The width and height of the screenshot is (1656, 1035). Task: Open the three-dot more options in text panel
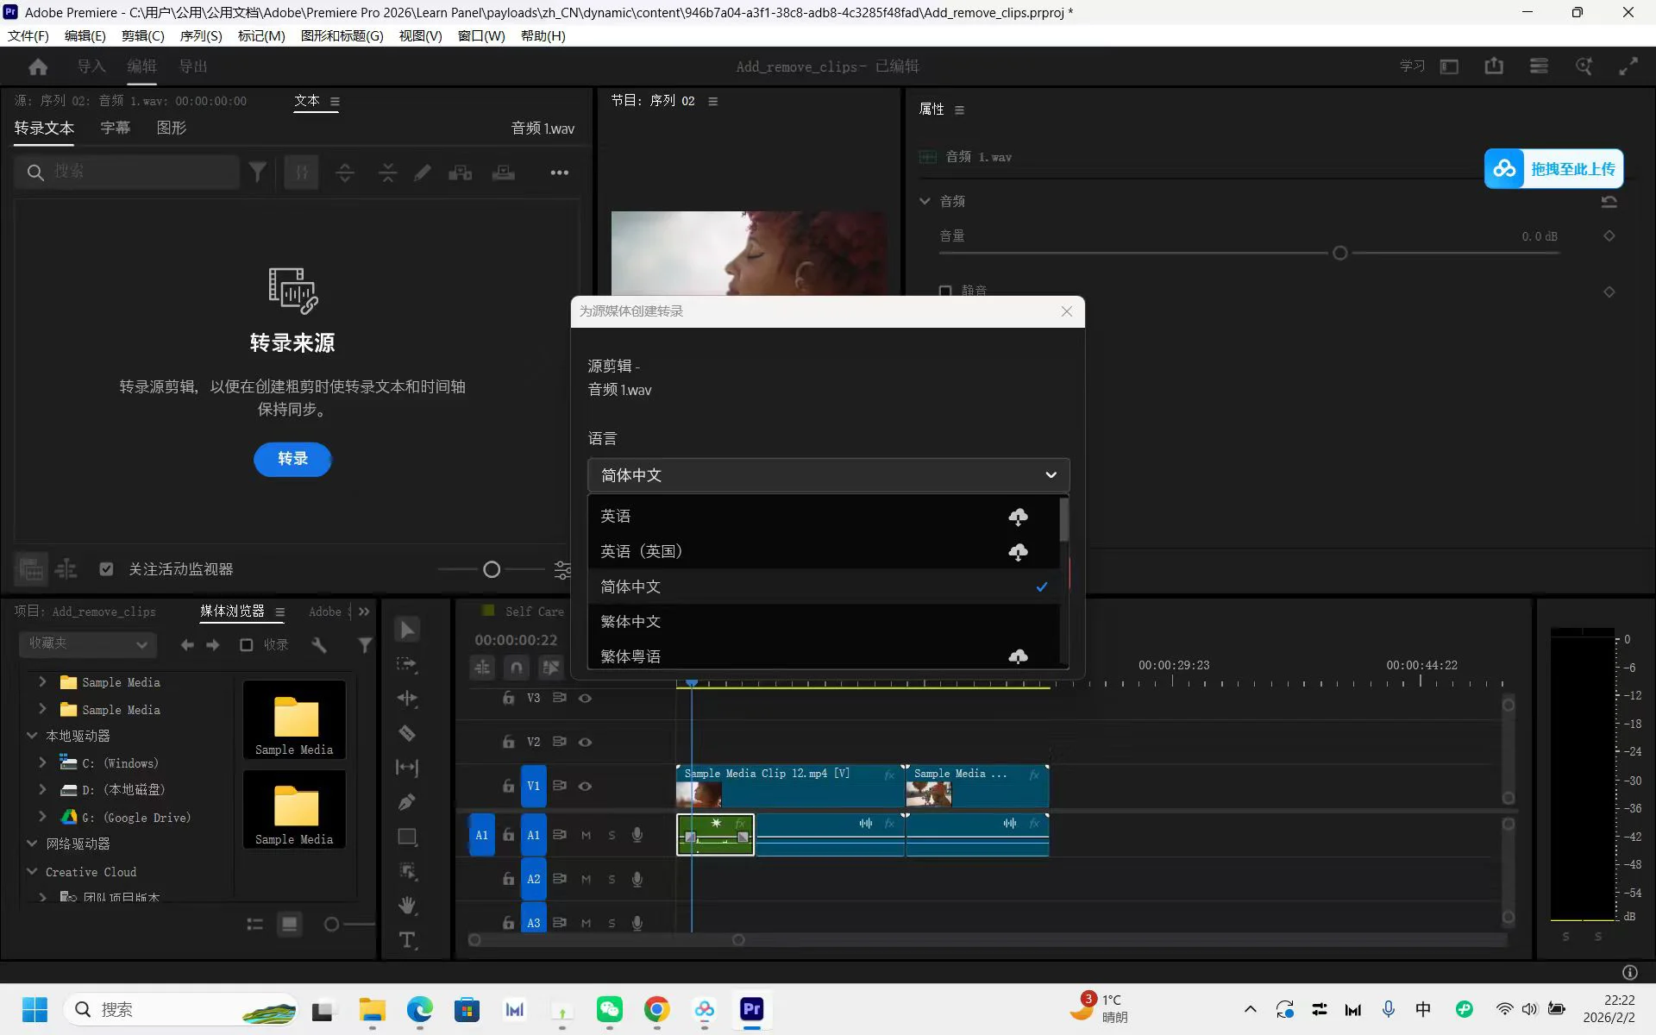pyautogui.click(x=559, y=172)
